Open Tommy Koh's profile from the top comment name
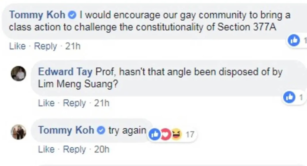This screenshot has width=307, height=166. click(37, 15)
